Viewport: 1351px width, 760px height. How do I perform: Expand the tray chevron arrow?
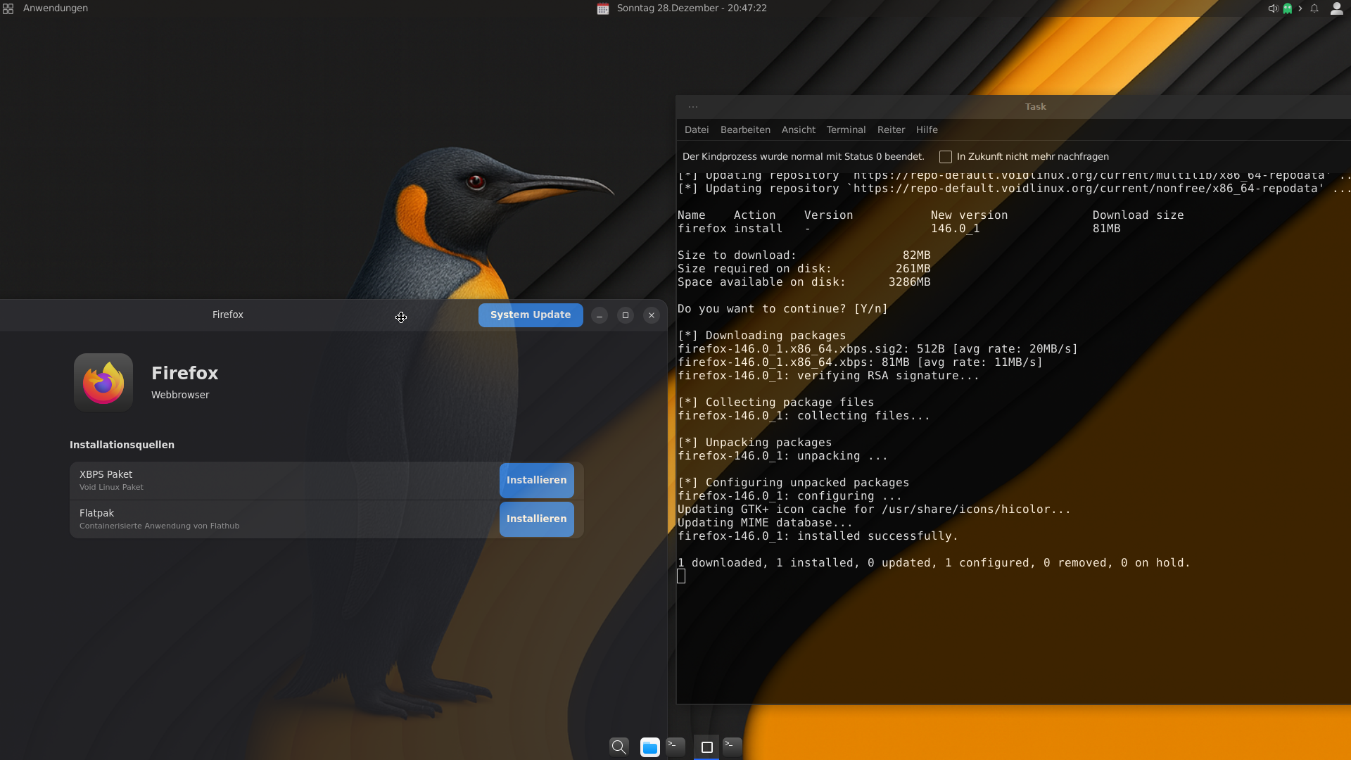tap(1300, 8)
